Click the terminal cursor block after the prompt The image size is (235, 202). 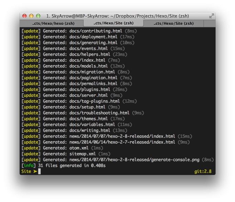tap(40, 171)
